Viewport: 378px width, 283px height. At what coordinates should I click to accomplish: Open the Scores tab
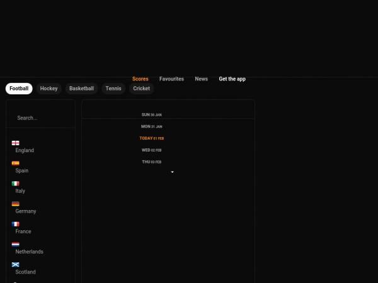click(140, 79)
